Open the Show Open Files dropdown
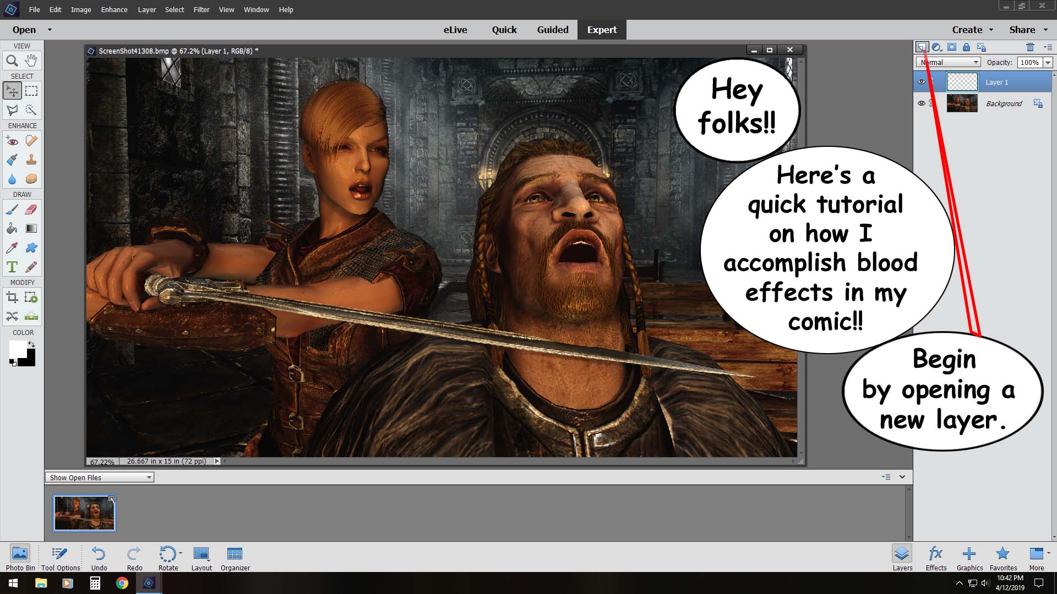 [x=100, y=477]
